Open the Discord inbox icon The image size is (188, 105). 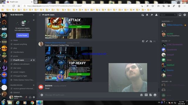(180, 15)
